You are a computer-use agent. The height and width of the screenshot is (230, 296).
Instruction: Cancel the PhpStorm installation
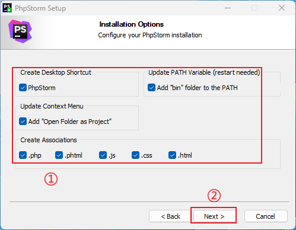[x=266, y=216]
